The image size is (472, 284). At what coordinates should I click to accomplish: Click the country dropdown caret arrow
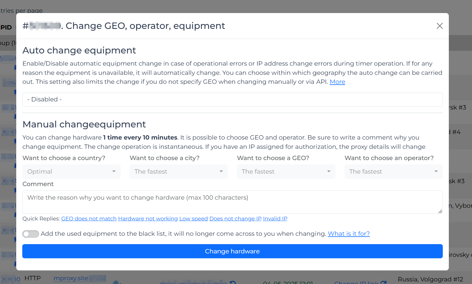coord(114,172)
